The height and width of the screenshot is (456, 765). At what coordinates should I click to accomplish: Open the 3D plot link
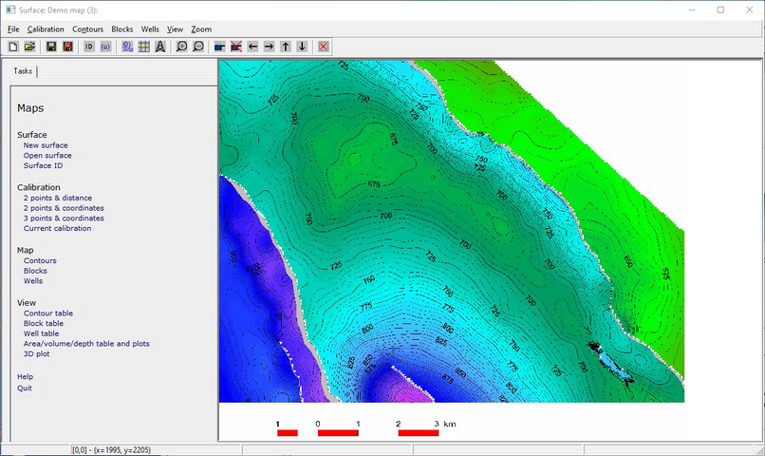point(36,354)
